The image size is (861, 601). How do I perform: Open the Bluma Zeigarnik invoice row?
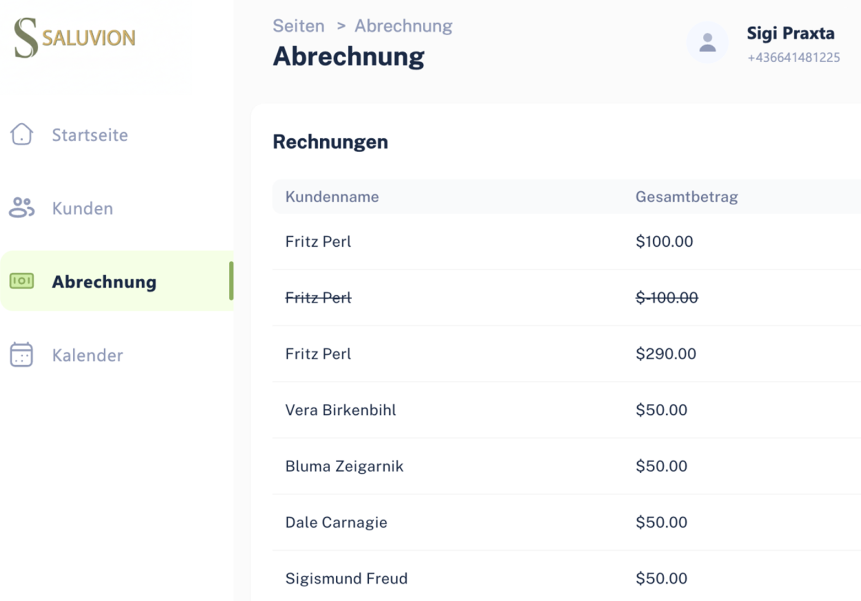click(x=344, y=466)
